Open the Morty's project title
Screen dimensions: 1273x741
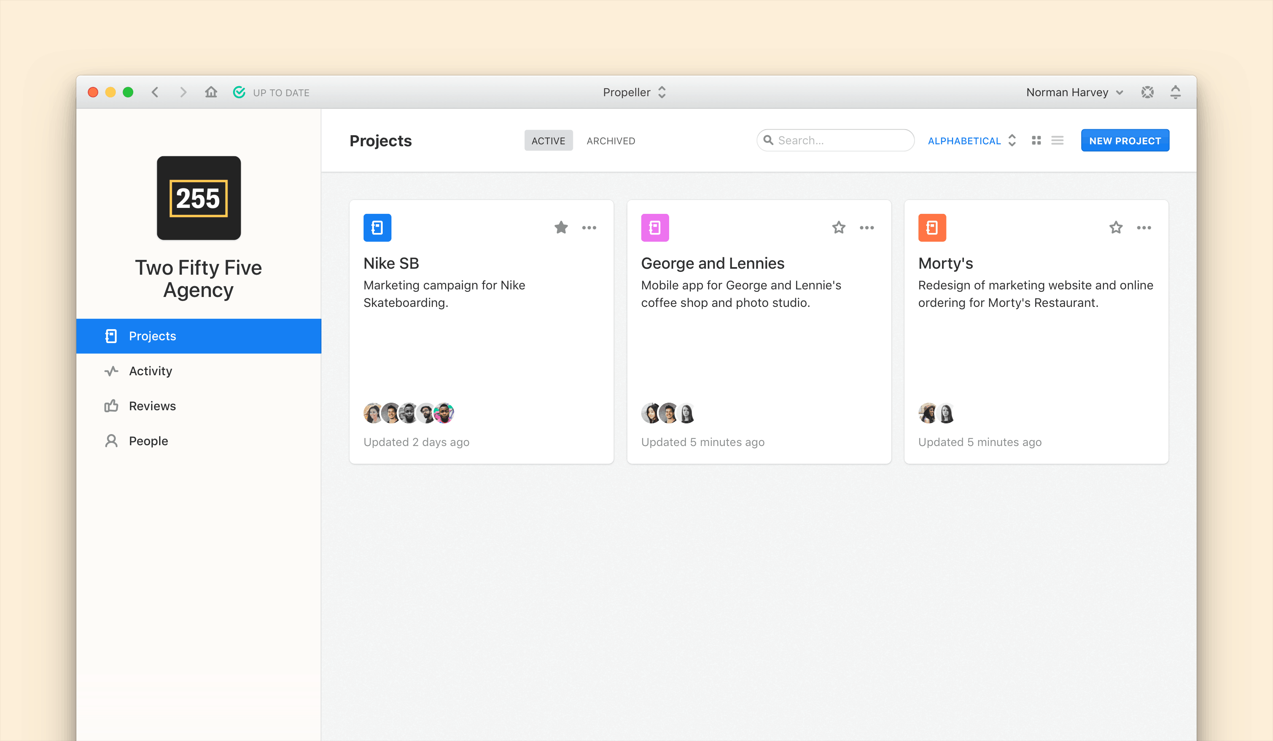coord(945,263)
